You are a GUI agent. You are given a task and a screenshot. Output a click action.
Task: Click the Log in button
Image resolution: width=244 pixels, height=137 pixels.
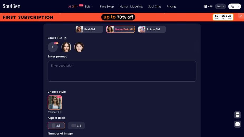point(220,6)
